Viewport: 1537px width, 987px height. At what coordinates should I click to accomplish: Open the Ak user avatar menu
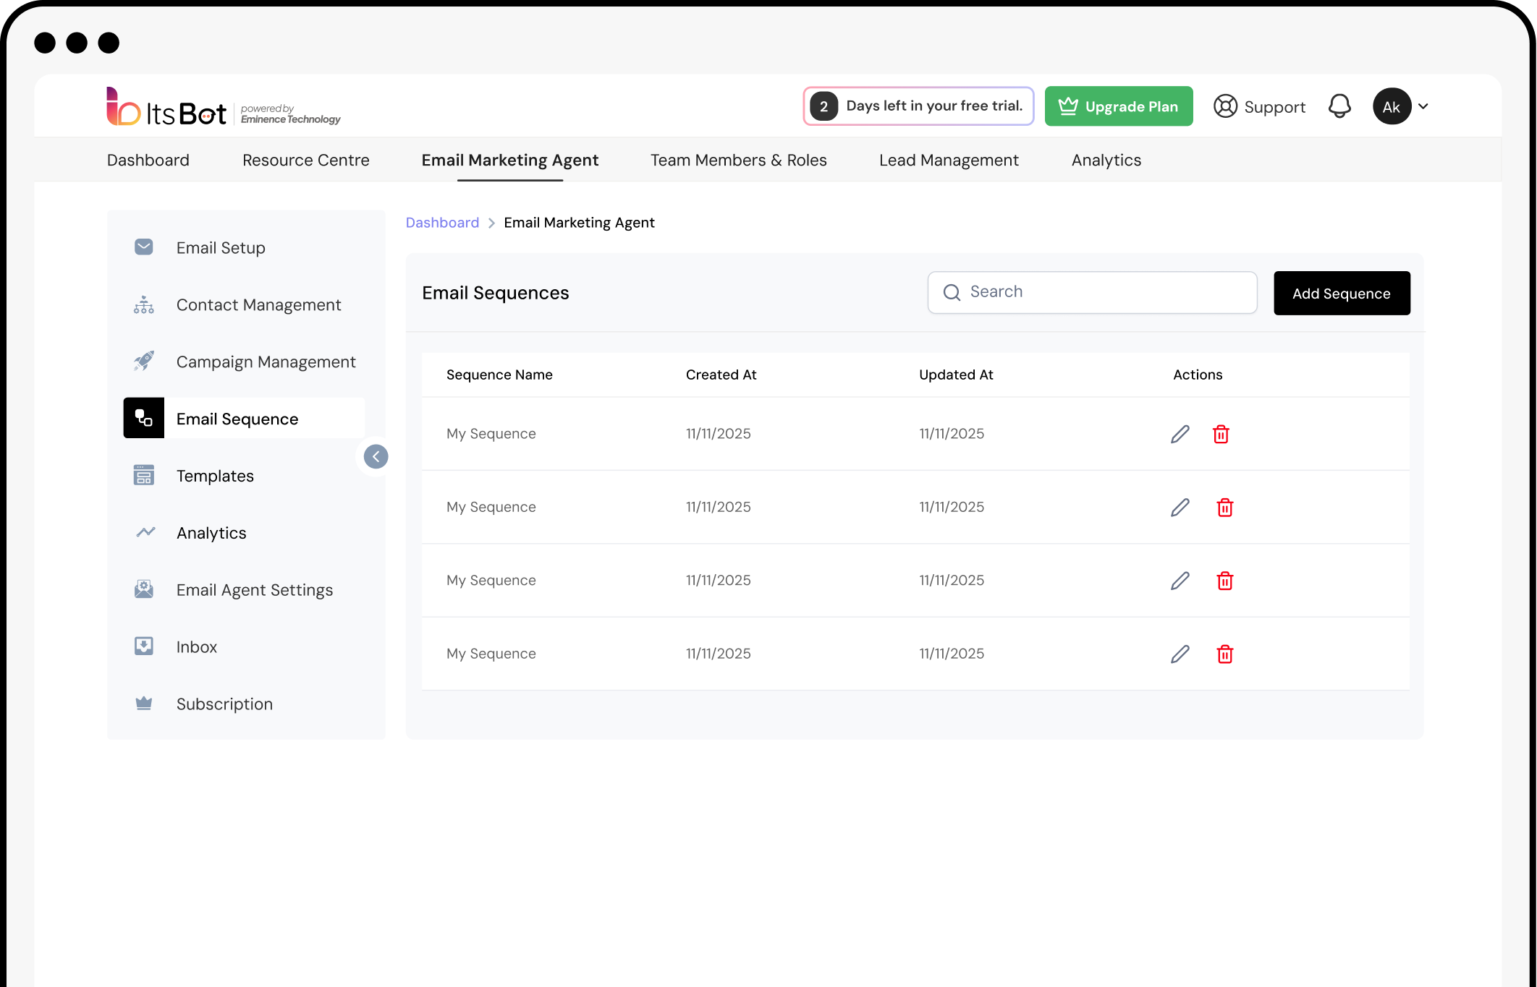[x=1392, y=106]
